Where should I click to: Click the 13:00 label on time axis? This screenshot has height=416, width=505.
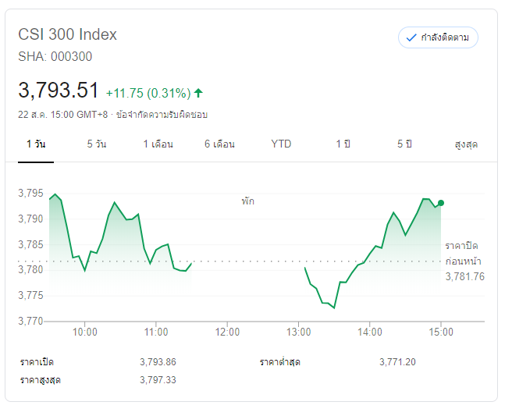[x=298, y=332]
